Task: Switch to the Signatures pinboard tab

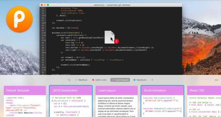Action: pyautogui.click(x=140, y=80)
